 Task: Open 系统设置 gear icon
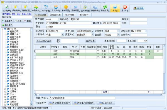click(66, 8)
